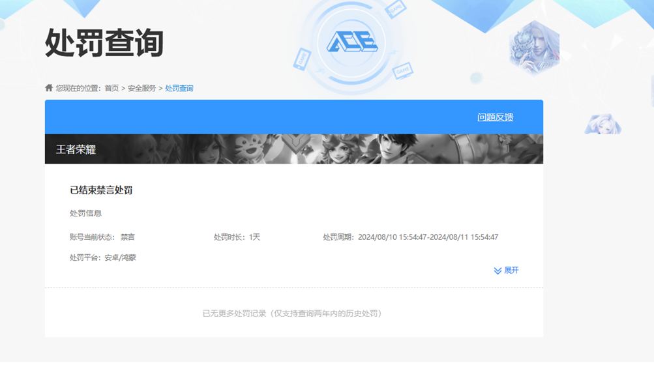Image resolution: width=654 pixels, height=367 pixels.
Task: Click the hexagonal character avatar
Action: click(x=534, y=48)
